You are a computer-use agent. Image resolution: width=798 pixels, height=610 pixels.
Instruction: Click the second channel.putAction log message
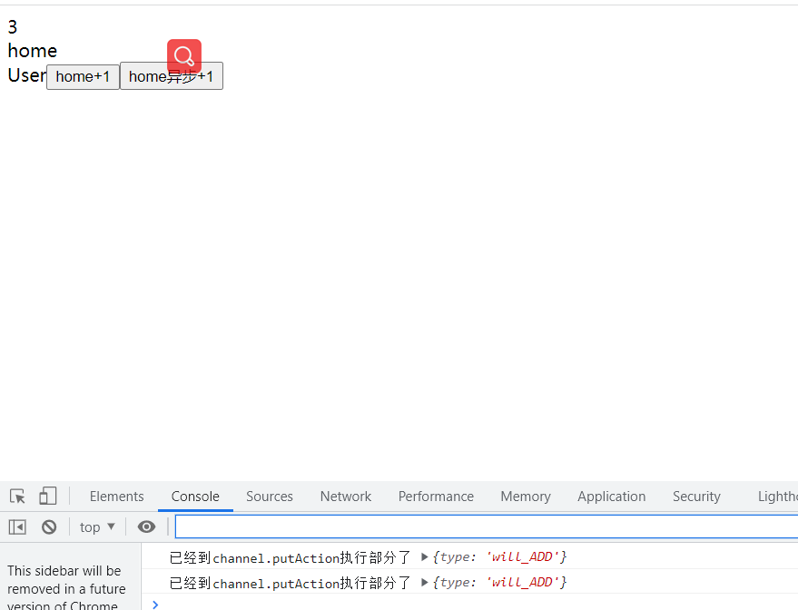290,583
